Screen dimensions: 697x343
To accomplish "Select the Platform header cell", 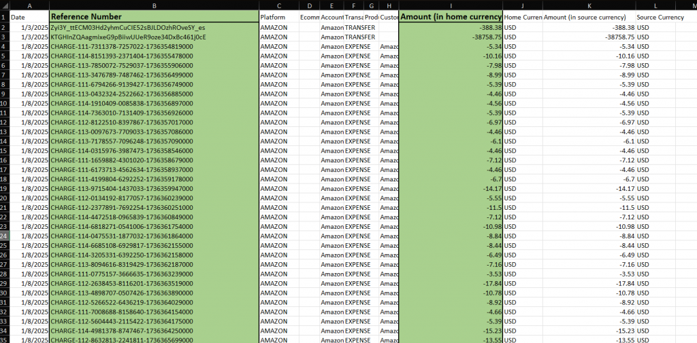I will point(279,16).
